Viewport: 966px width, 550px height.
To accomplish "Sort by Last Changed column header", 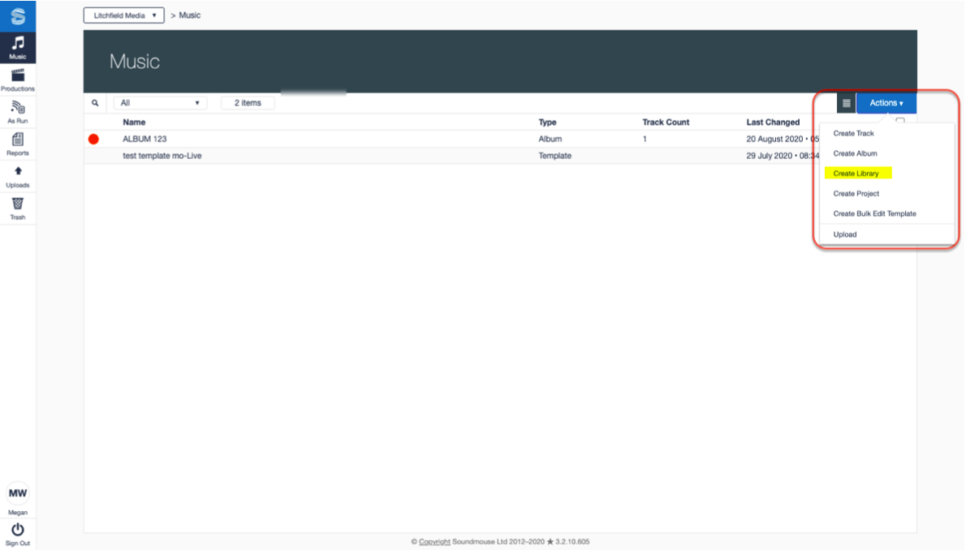I will coord(773,122).
